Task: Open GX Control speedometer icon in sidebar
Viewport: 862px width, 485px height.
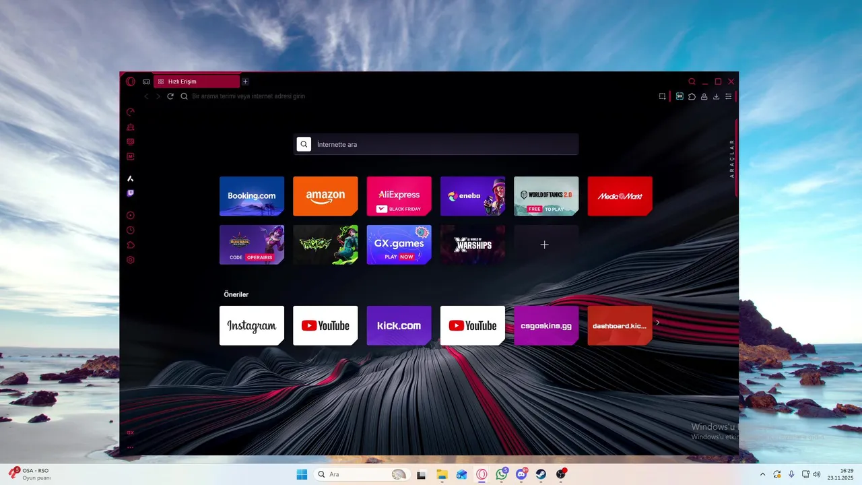Action: [x=131, y=112]
